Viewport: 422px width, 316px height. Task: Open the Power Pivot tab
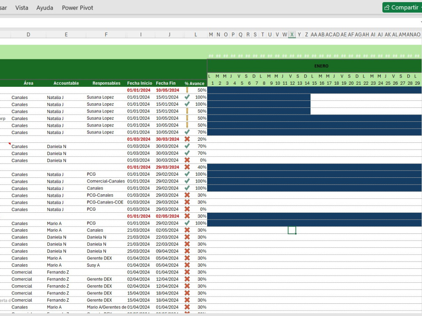point(78,8)
